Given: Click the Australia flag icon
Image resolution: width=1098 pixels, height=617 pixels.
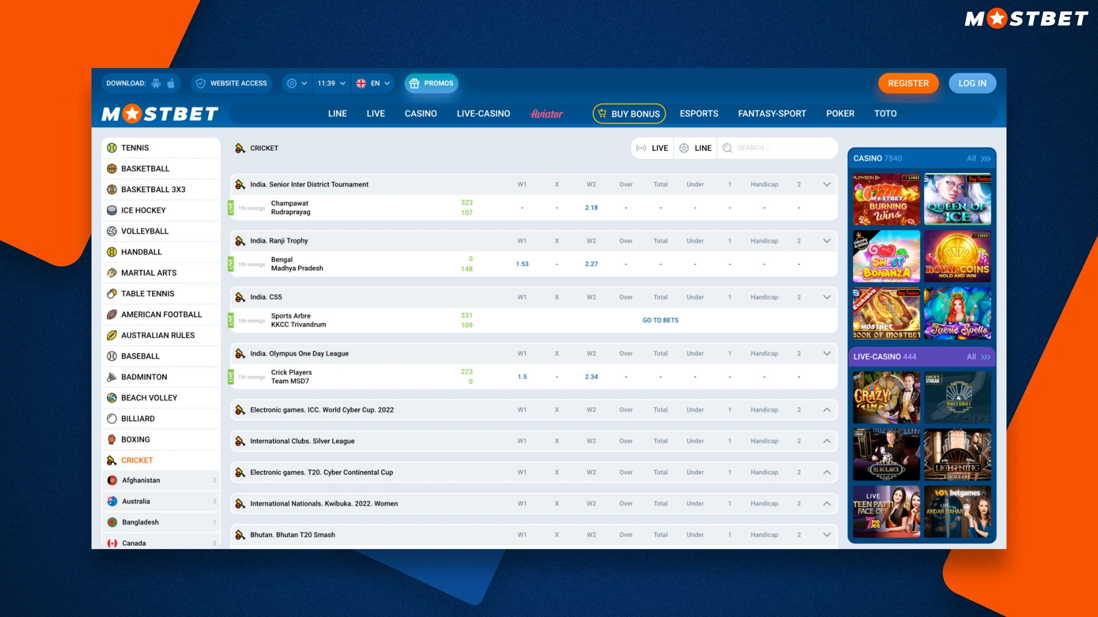Looking at the screenshot, I should point(113,502).
